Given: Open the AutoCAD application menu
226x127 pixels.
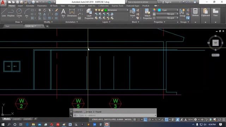Looking at the screenshot, I should click(3, 3).
